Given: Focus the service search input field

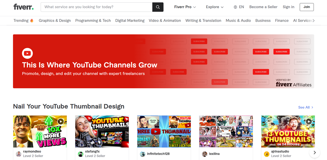Looking at the screenshot, I should 97,7.
